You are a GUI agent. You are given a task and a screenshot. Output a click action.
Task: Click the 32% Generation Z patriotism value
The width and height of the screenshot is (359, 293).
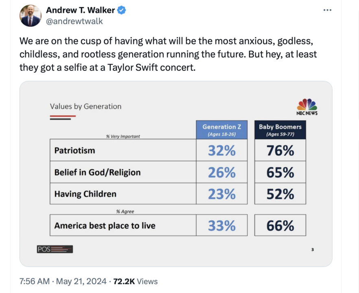point(221,151)
